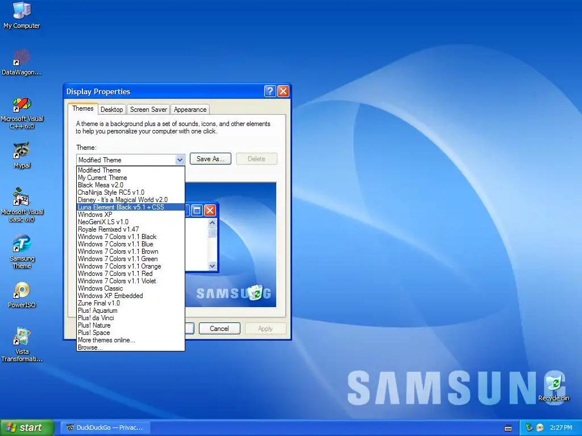Select Black Mesa v2.0 theme
This screenshot has width=582, height=436.
click(x=131, y=185)
